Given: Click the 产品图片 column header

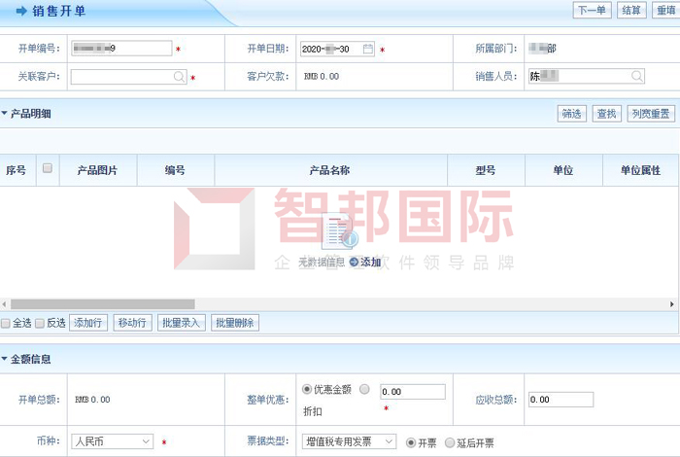Looking at the screenshot, I should coord(97,170).
